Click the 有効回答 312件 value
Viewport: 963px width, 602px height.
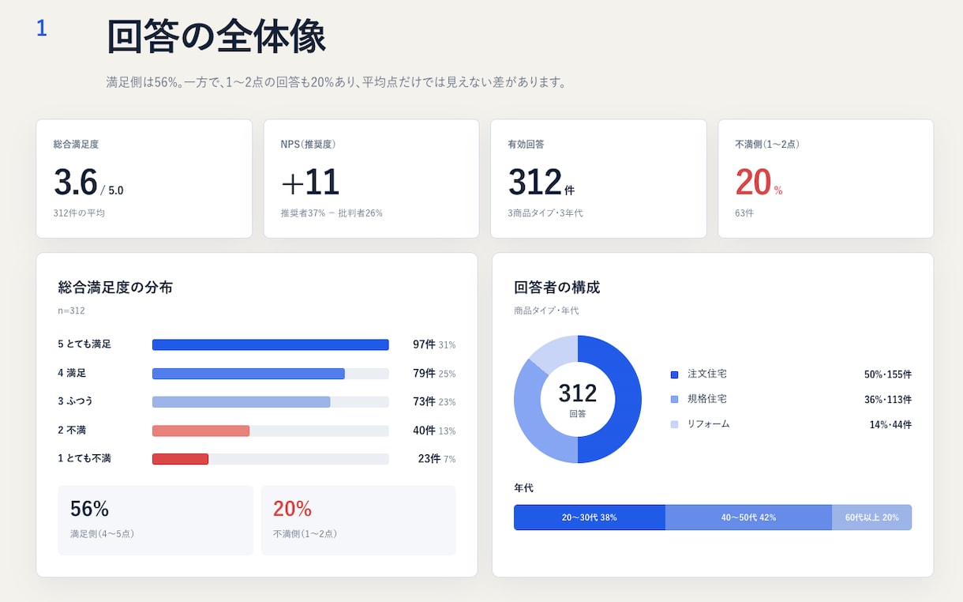pos(541,182)
